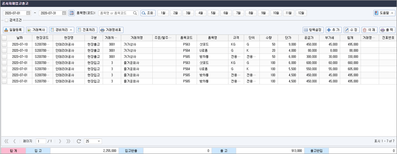Check row 샷포드 from 가가상사
Screen dimensions: 397x154
click(4, 44)
